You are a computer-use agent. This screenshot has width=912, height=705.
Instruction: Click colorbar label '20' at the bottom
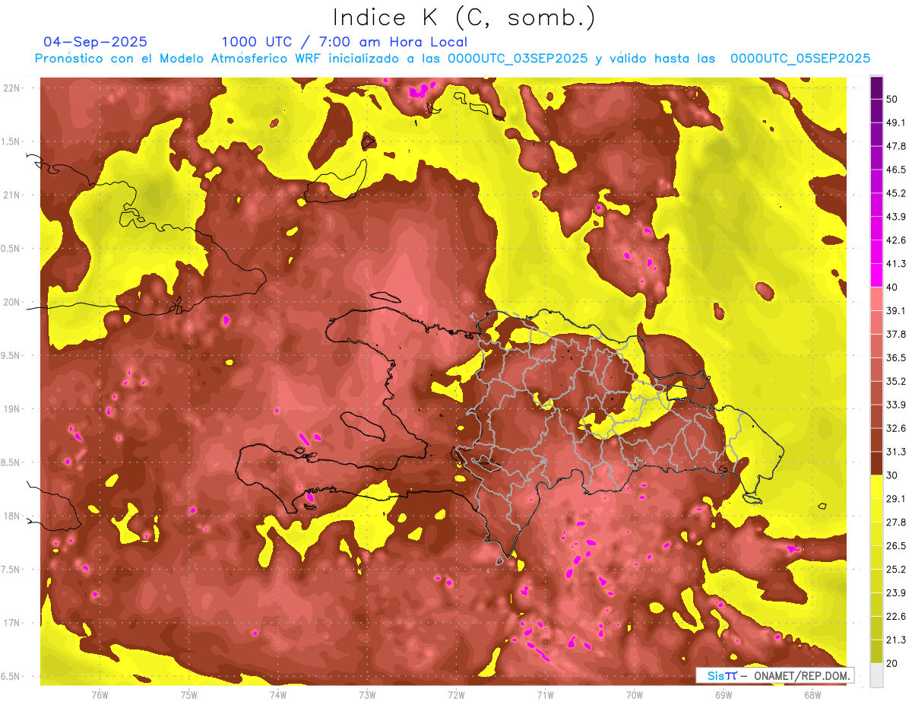click(891, 663)
